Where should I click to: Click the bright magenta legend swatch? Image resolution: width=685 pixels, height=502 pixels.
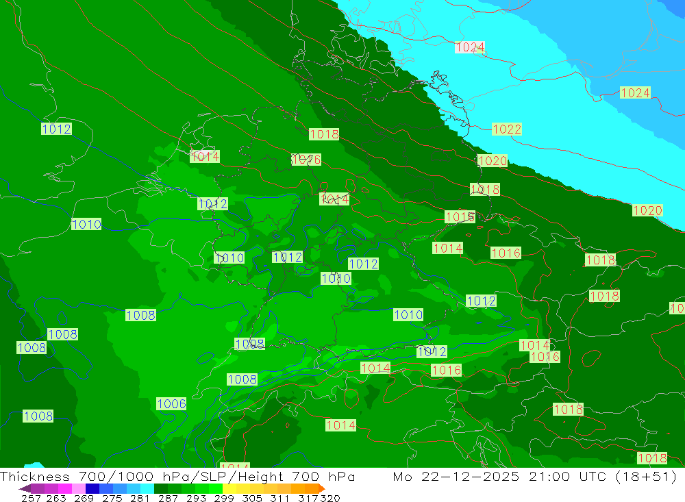64,488
